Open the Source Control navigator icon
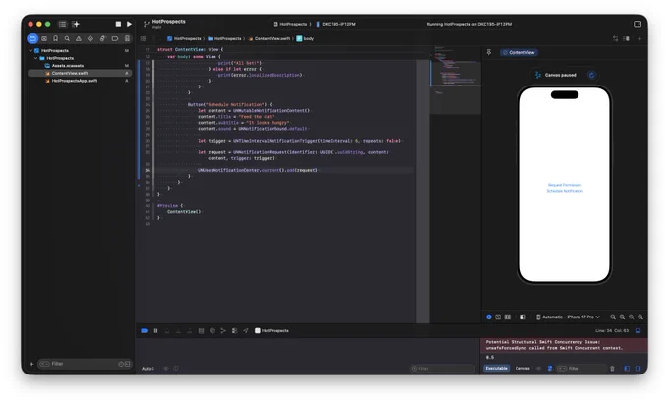This screenshot has width=669, height=403. coord(44,38)
